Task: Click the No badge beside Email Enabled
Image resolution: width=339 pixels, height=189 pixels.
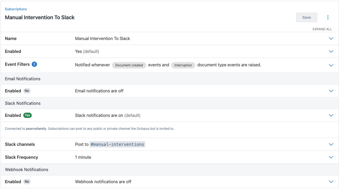Action: (x=27, y=91)
